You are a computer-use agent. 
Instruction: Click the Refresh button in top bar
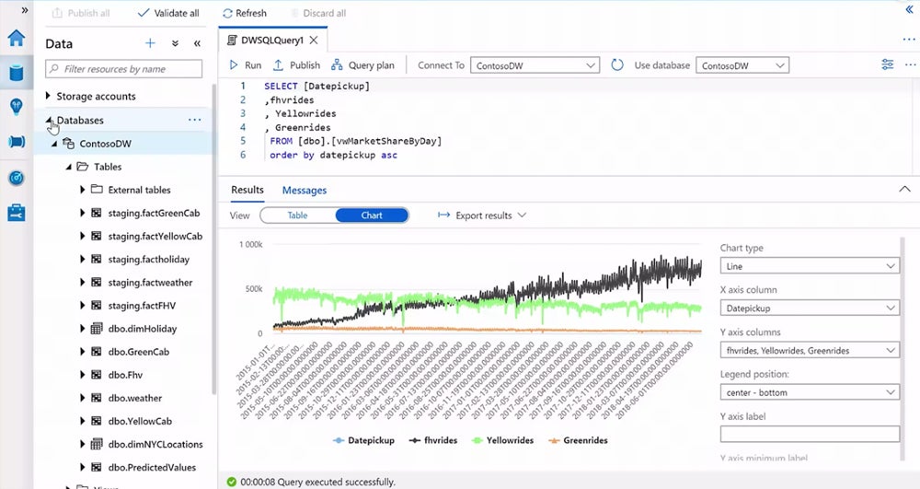(x=245, y=13)
